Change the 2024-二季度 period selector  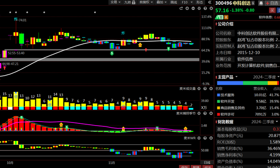(x=266, y=77)
